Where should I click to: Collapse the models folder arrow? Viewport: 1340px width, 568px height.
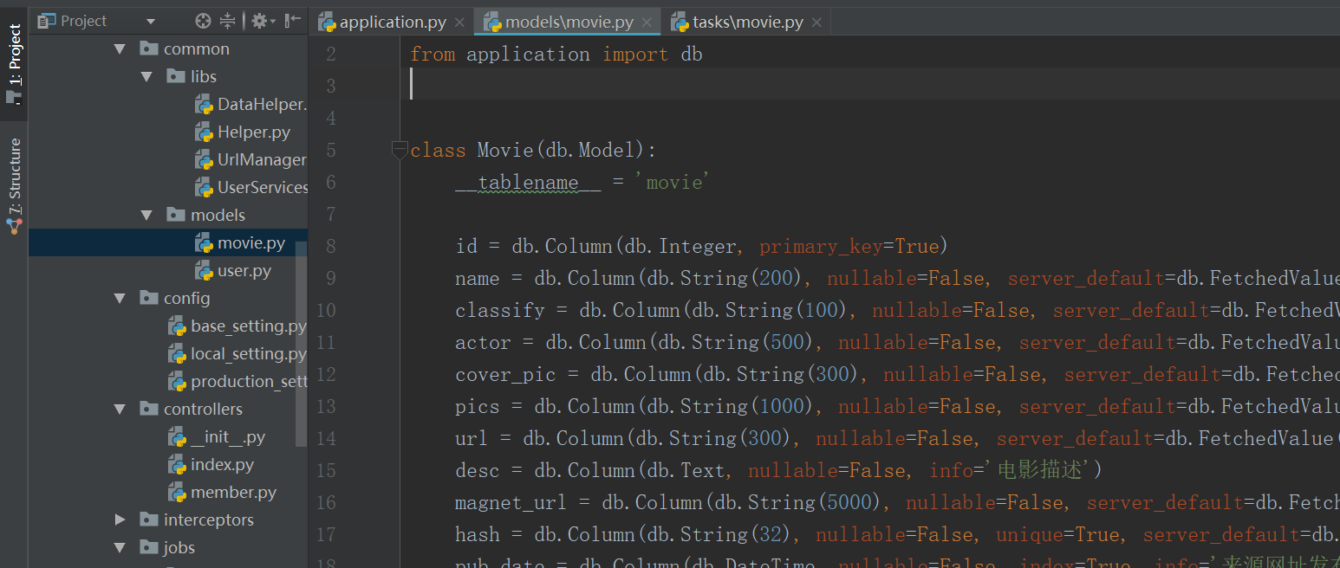[x=147, y=216]
